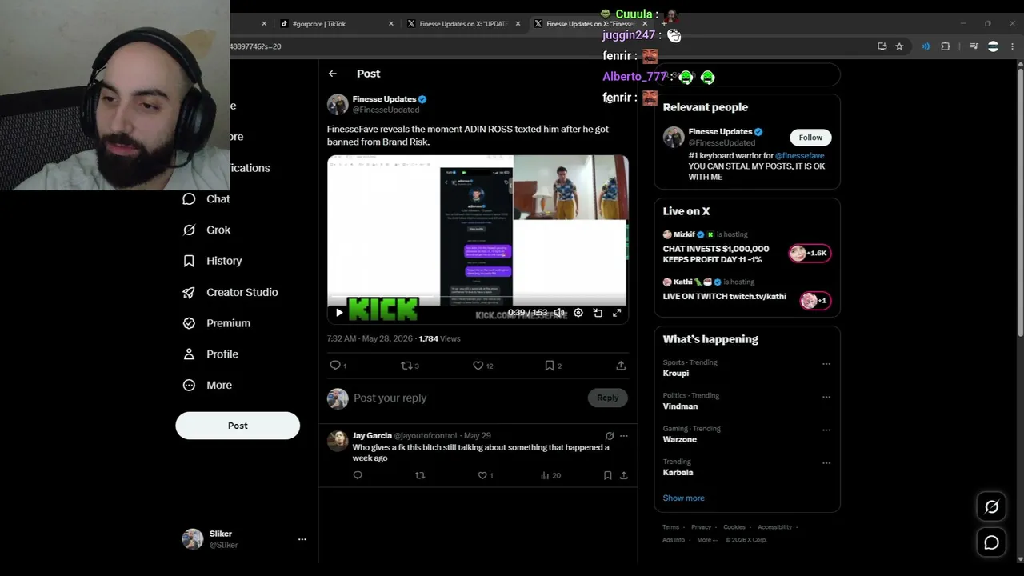Reply to Jay Garcia's comment
The image size is (1024, 576).
[x=358, y=475]
